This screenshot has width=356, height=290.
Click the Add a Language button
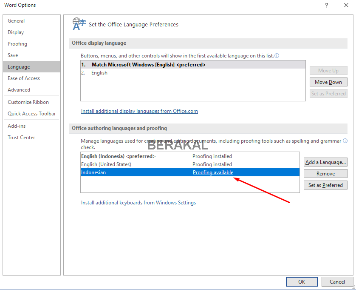click(325, 162)
